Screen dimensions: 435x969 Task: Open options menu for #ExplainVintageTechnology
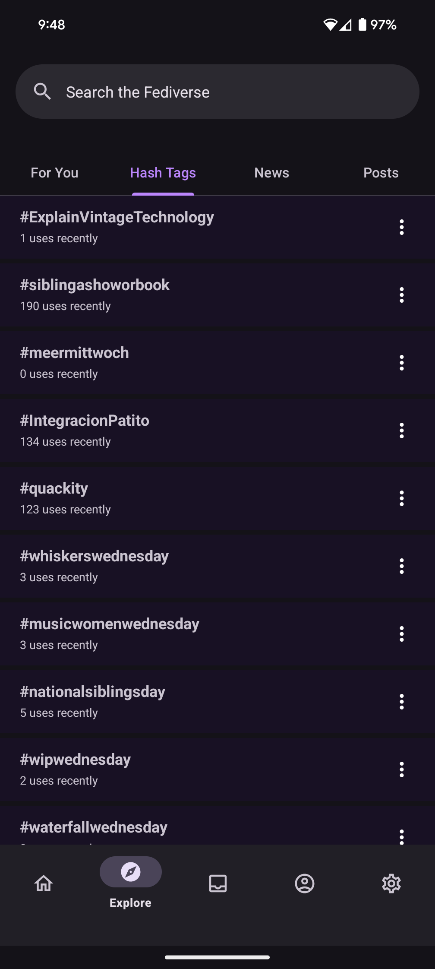pyautogui.click(x=402, y=227)
